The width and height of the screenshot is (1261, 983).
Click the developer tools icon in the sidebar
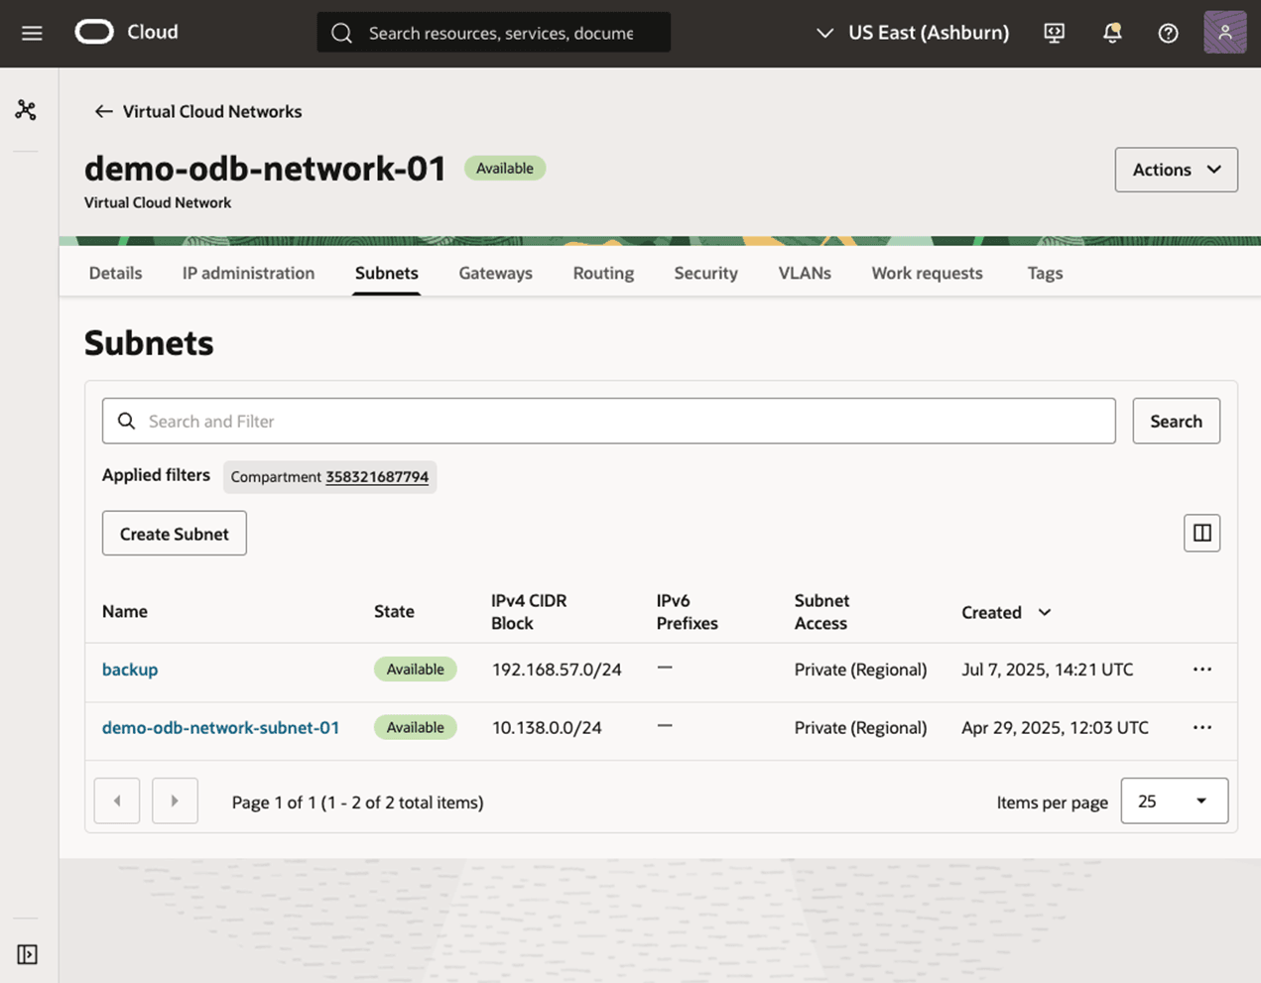tap(25, 109)
